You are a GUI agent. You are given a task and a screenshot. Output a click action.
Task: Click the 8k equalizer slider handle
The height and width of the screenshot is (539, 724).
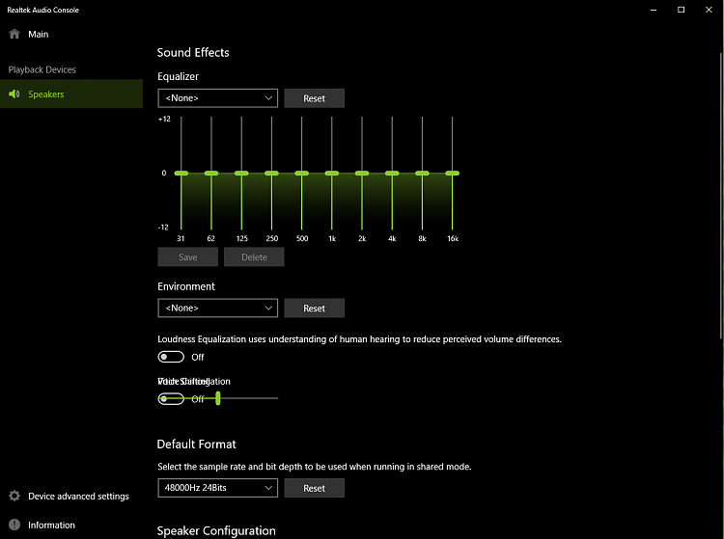coord(422,174)
